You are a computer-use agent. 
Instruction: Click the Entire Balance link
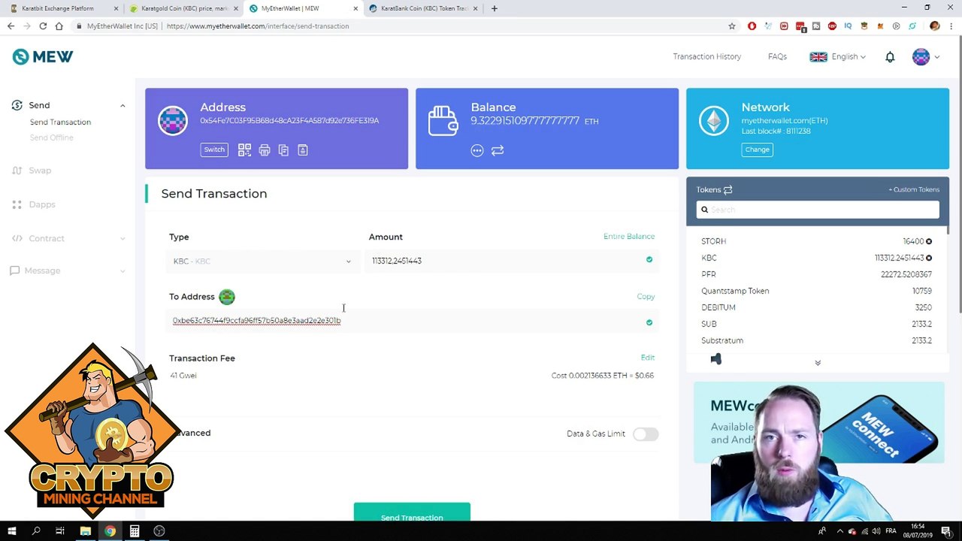click(x=629, y=237)
